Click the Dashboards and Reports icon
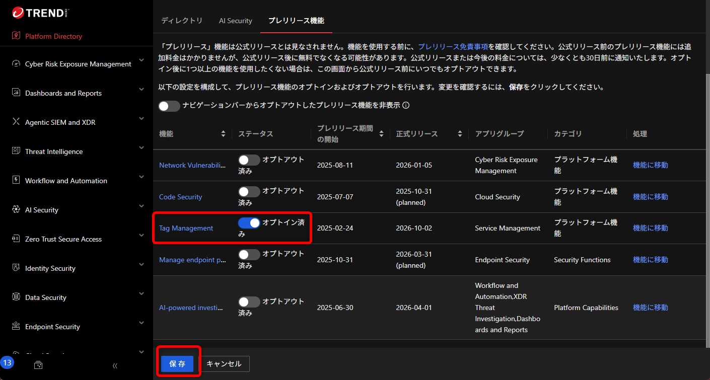The width and height of the screenshot is (710, 380). 15,93
